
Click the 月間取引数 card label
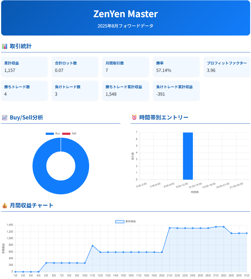coord(115,63)
